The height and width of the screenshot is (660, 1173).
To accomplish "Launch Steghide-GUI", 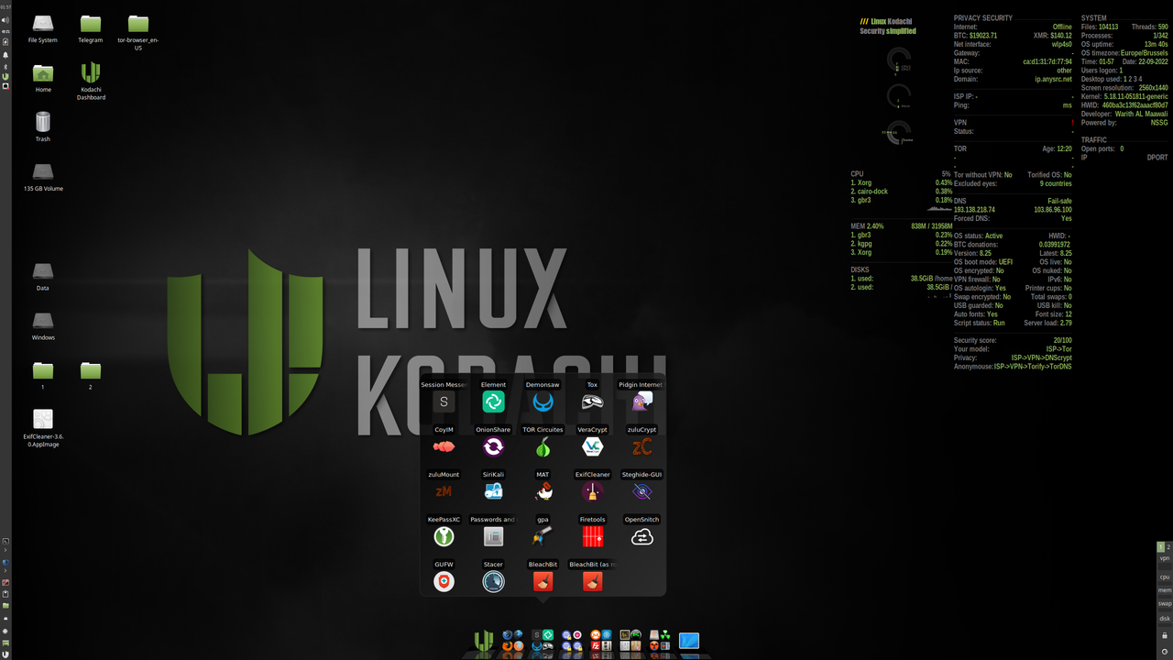I will [641, 491].
